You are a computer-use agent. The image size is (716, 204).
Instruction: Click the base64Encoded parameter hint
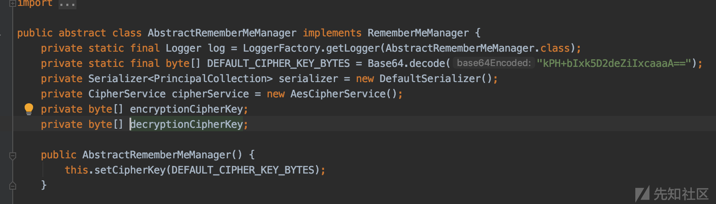point(493,63)
